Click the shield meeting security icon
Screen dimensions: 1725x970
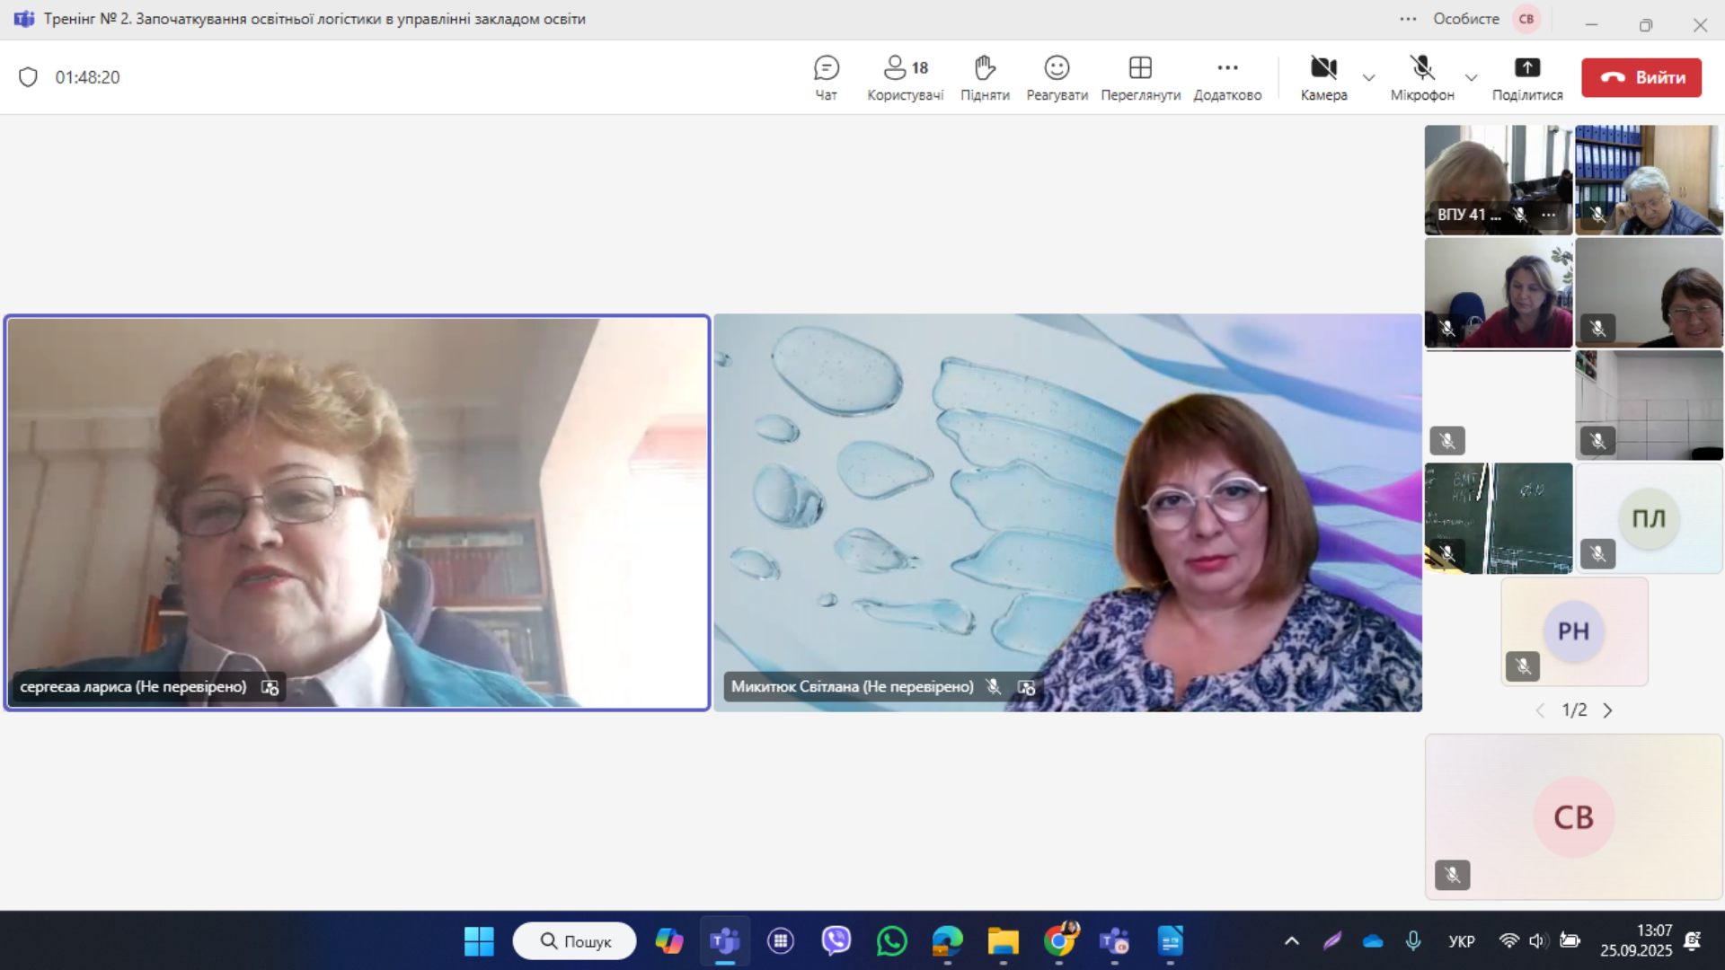click(x=28, y=77)
